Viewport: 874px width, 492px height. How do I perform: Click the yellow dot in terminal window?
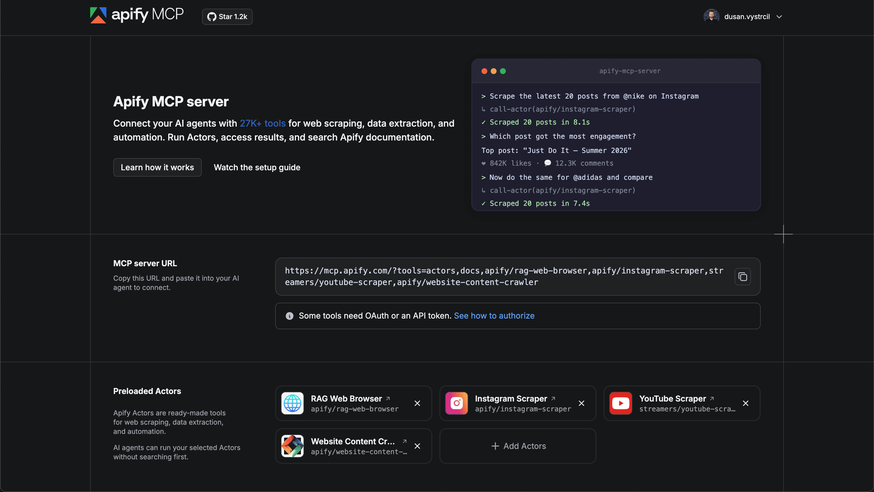(494, 71)
